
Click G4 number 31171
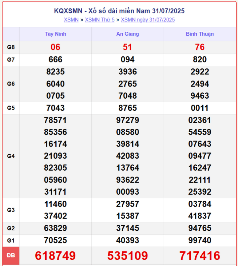56,192
